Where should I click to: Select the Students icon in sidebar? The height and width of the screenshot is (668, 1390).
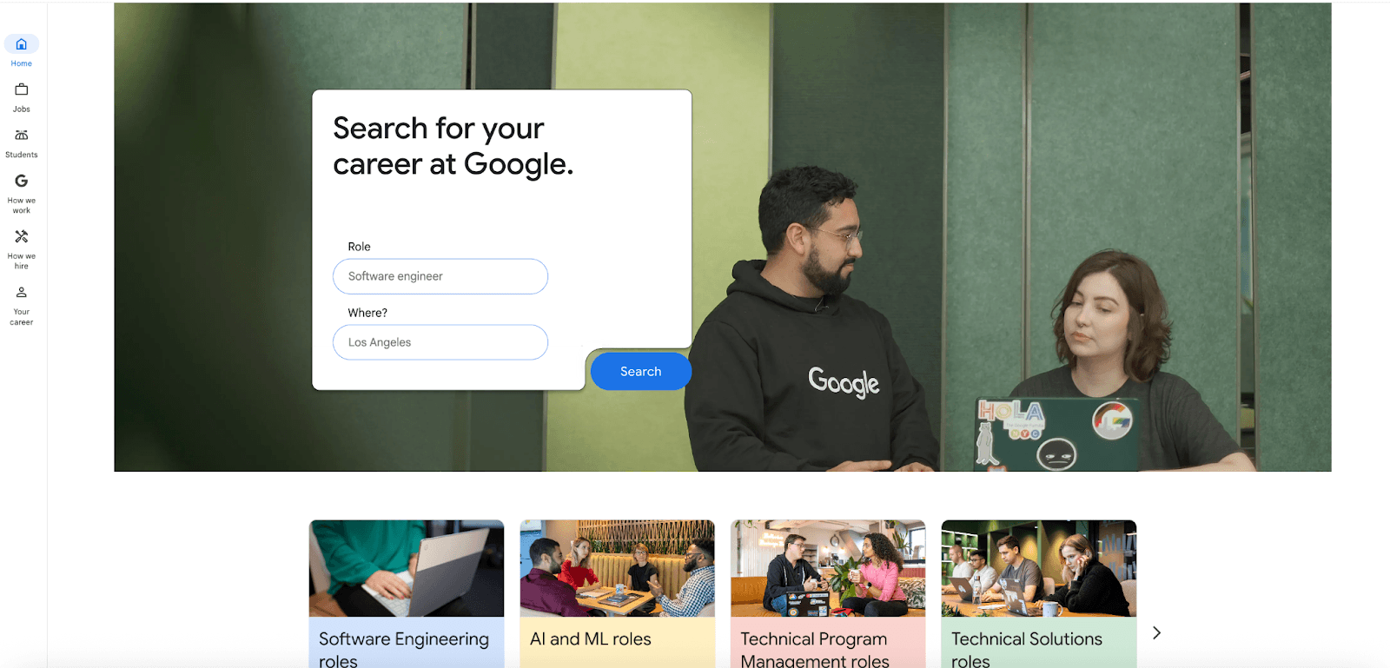(22, 135)
